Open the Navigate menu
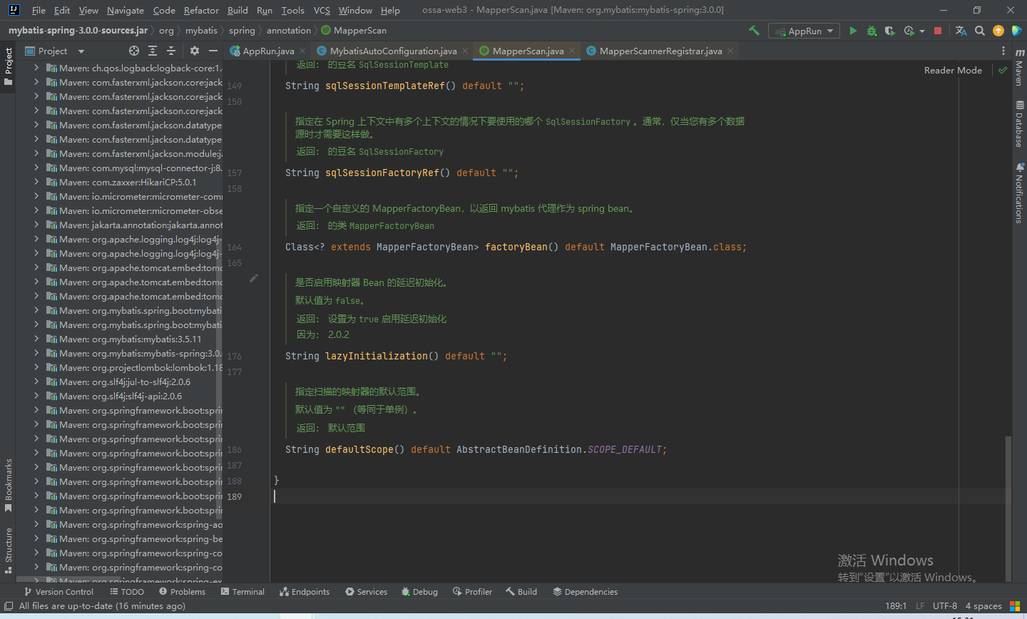This screenshot has height=619, width=1027. [x=126, y=10]
